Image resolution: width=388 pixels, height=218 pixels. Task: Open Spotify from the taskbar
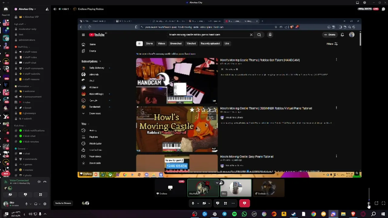(234, 214)
